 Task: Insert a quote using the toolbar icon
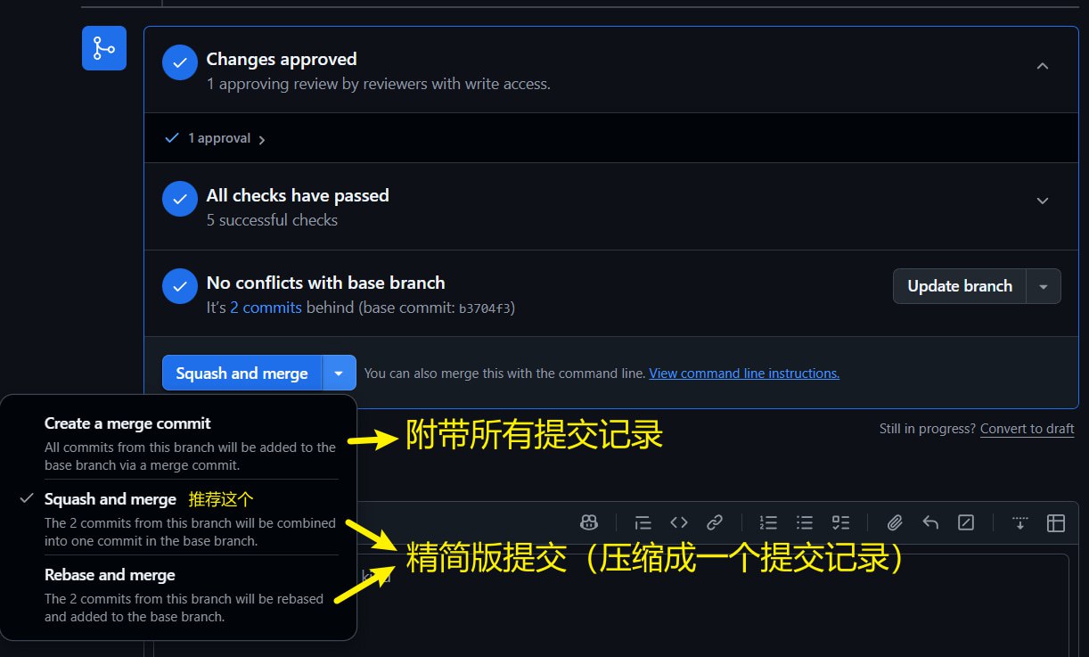pyautogui.click(x=643, y=522)
